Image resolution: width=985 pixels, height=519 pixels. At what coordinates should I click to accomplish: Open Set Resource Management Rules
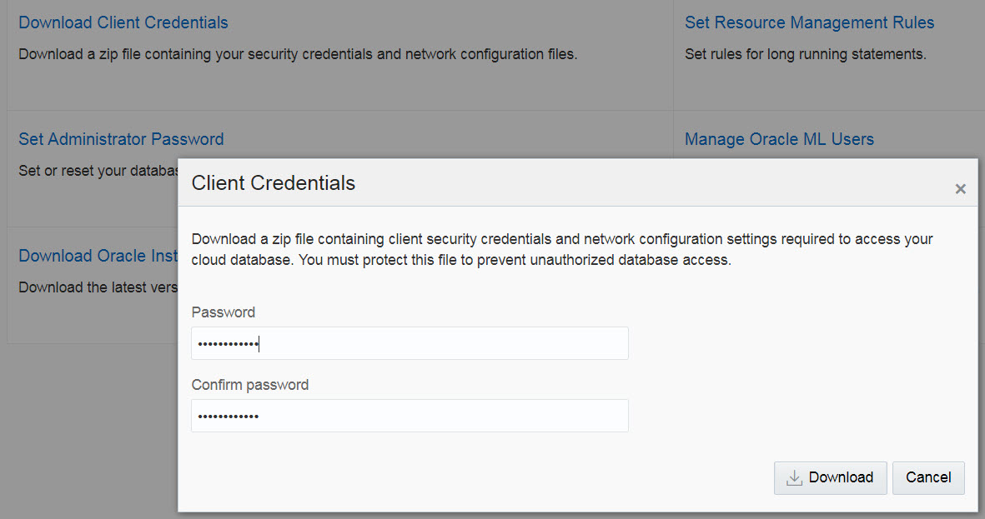point(809,22)
